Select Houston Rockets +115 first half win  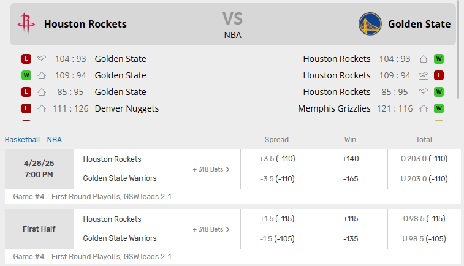tap(351, 219)
